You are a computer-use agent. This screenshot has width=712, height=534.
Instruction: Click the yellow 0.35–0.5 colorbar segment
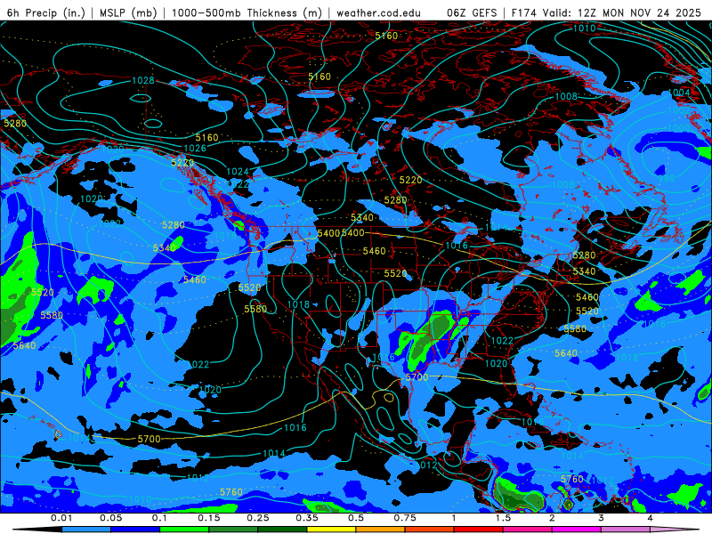point(331,530)
